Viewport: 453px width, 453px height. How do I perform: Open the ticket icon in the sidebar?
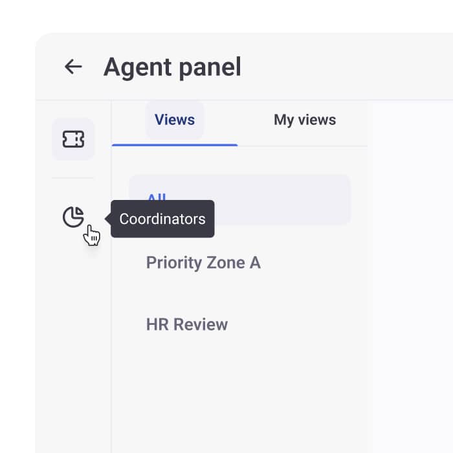click(73, 139)
